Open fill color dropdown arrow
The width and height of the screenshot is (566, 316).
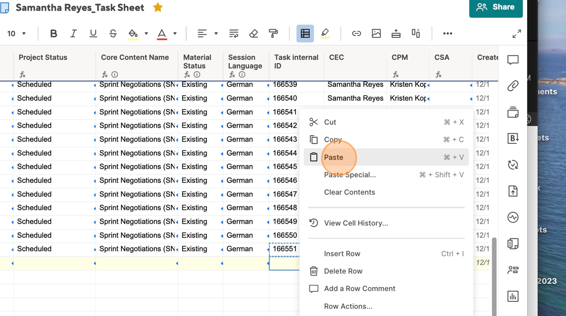[146, 33]
